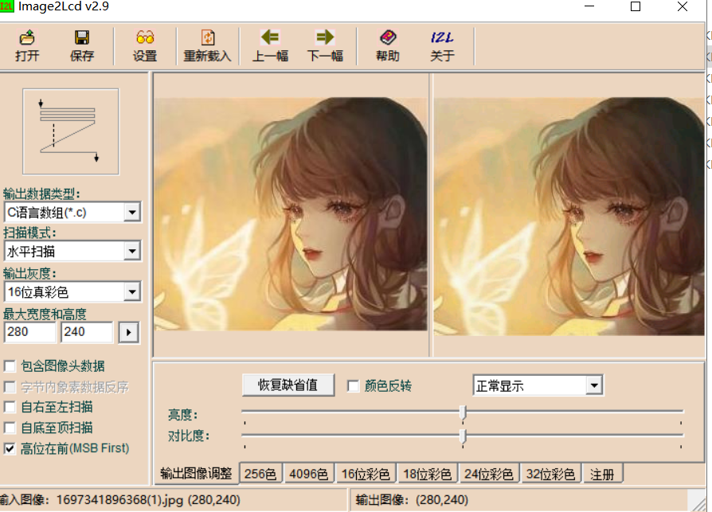Click the 恢复缺省值 button
The height and width of the screenshot is (512, 712).
288,385
